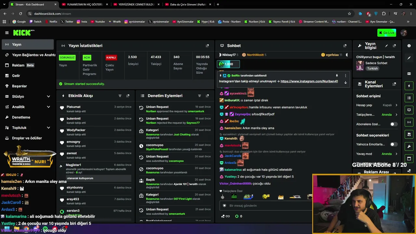Image resolution: width=416 pixels, height=234 pixels.
Task: Click the Plekumat follow event in Etkinlik Akışı
Action: [96, 109]
